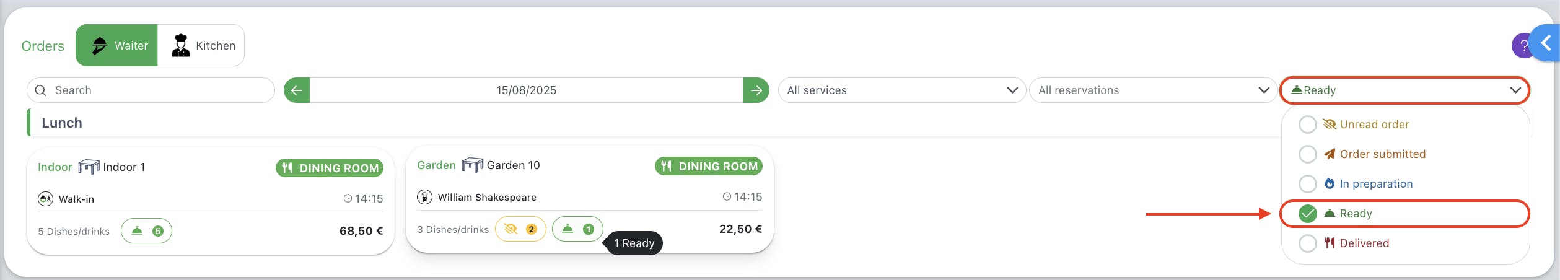This screenshot has height=280, width=1560.
Task: Open the All services dropdown
Action: tap(901, 90)
